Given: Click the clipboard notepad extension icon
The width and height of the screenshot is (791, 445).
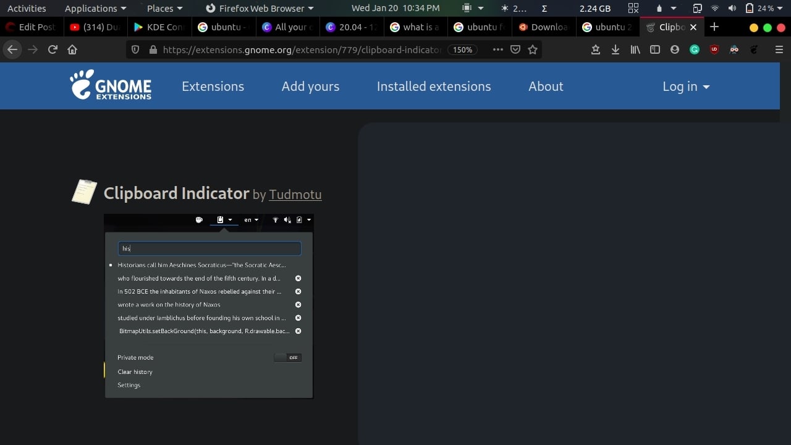Looking at the screenshot, I should [84, 192].
